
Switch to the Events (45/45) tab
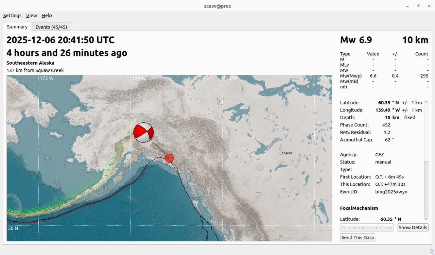click(x=51, y=27)
